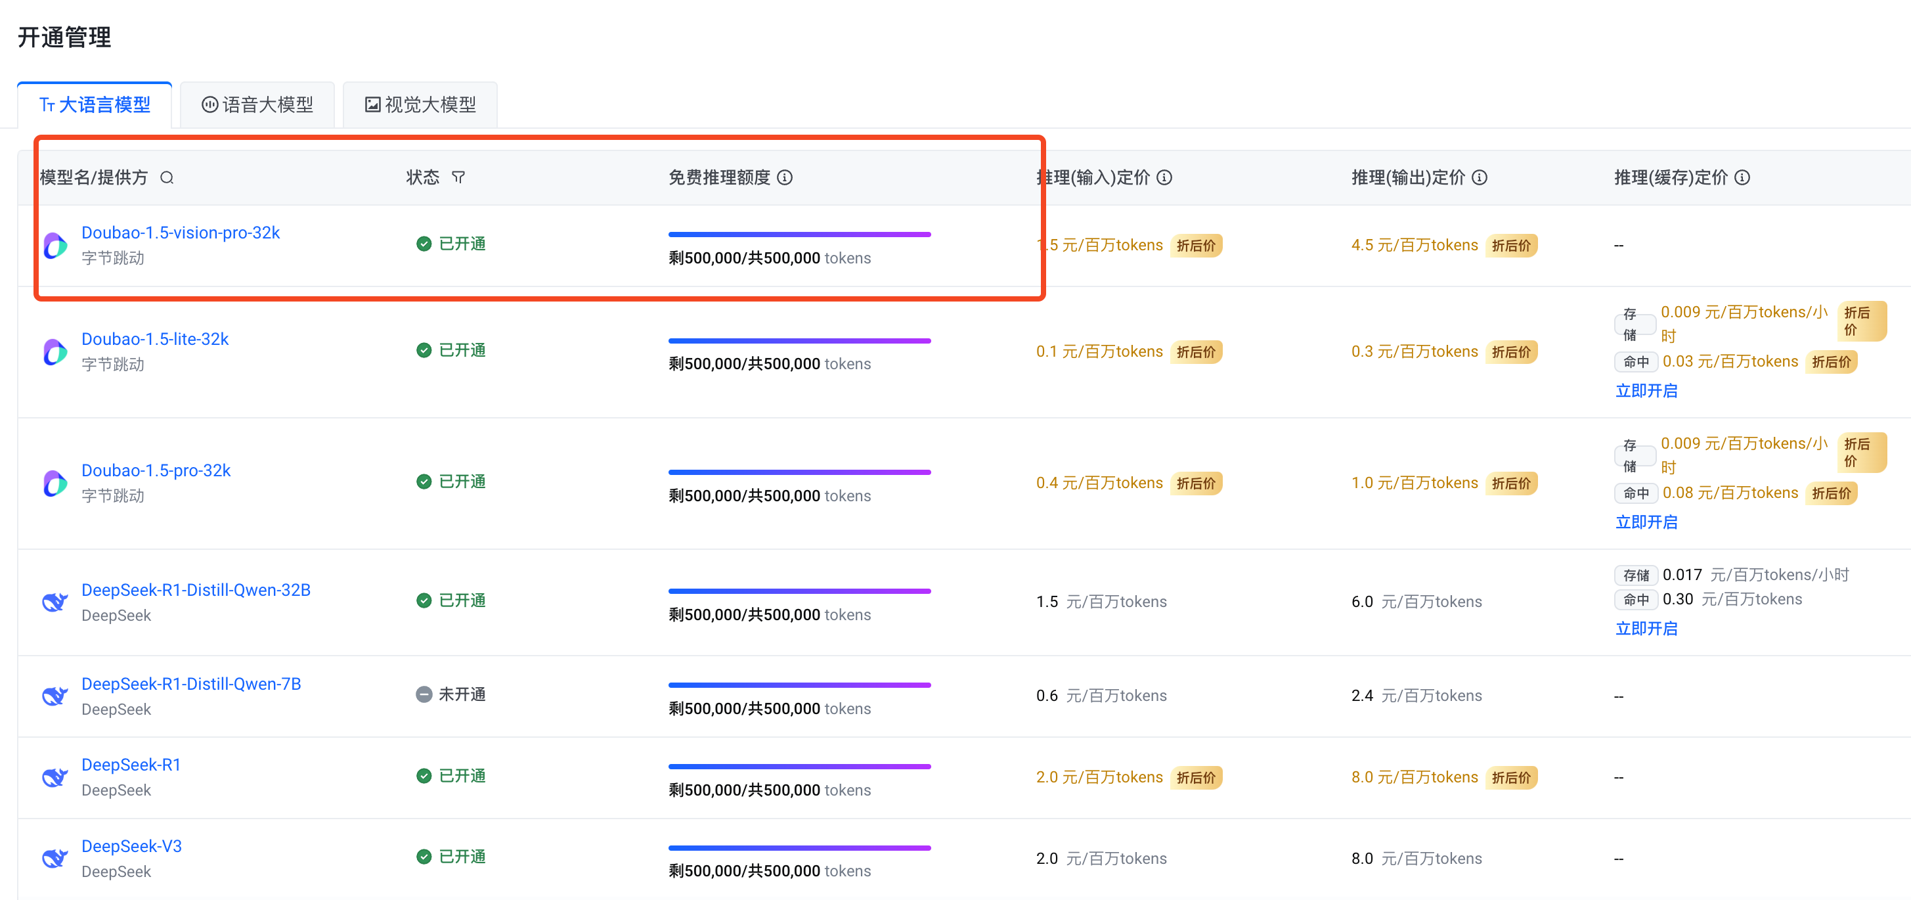Open the Doubao-1.5-lite-32k model link
Screen dimensions: 1911x900
pyautogui.click(x=155, y=339)
